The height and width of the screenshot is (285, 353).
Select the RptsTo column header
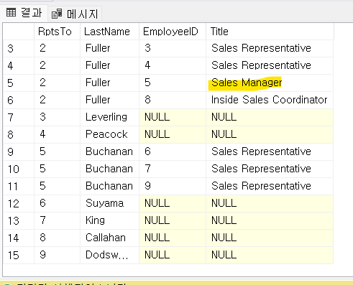57,32
